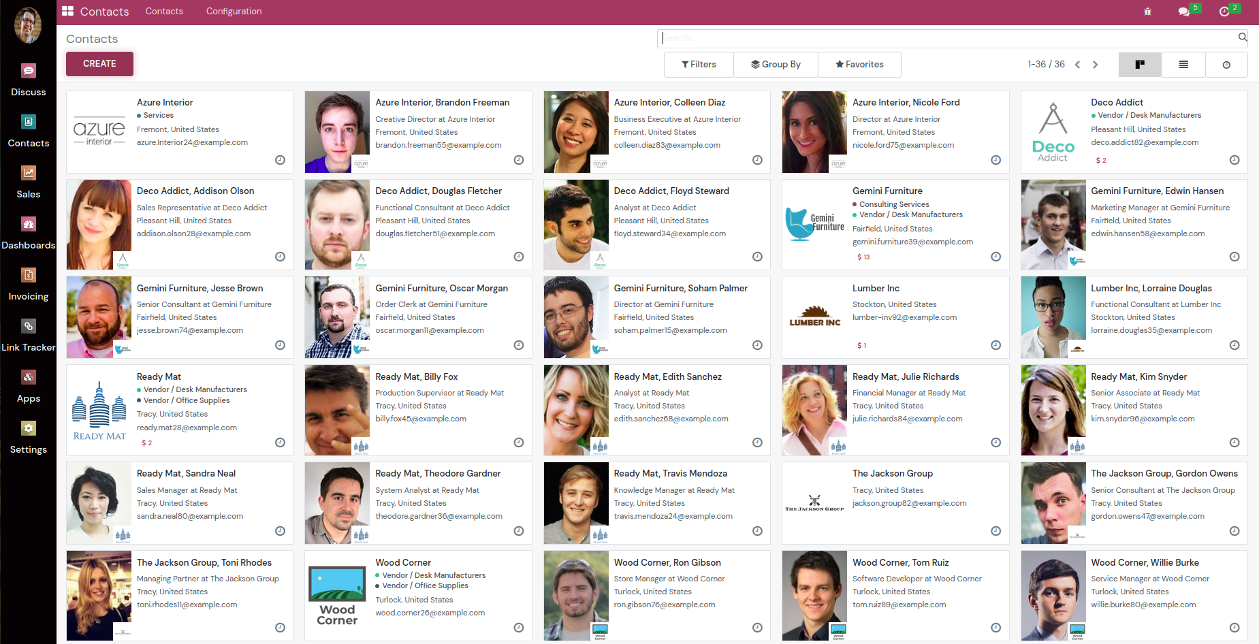Open activity clock on Azure Interior card
1259x644 pixels.
pos(280,160)
